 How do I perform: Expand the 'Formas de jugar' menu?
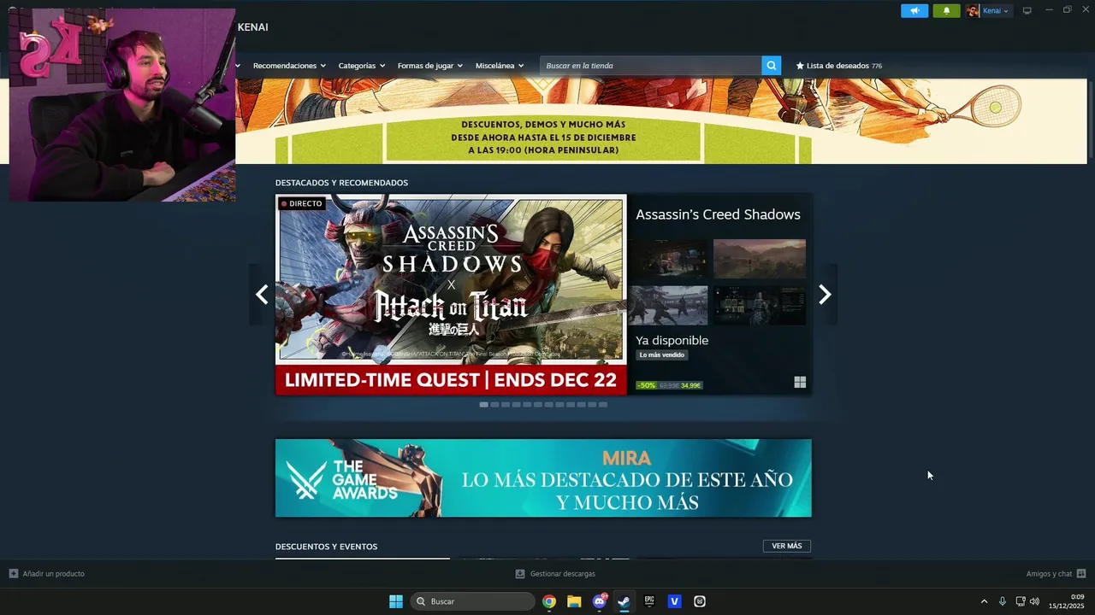pos(430,66)
